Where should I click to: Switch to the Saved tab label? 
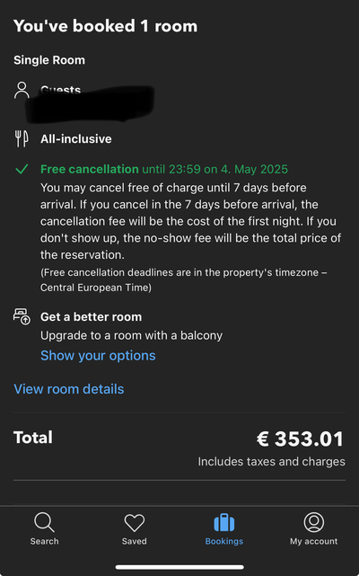135,542
